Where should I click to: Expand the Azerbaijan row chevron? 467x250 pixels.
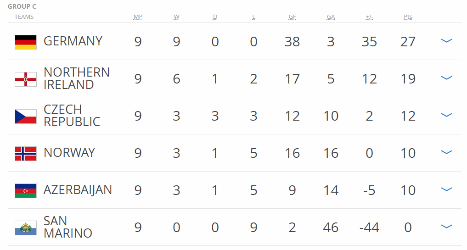pyautogui.click(x=446, y=189)
